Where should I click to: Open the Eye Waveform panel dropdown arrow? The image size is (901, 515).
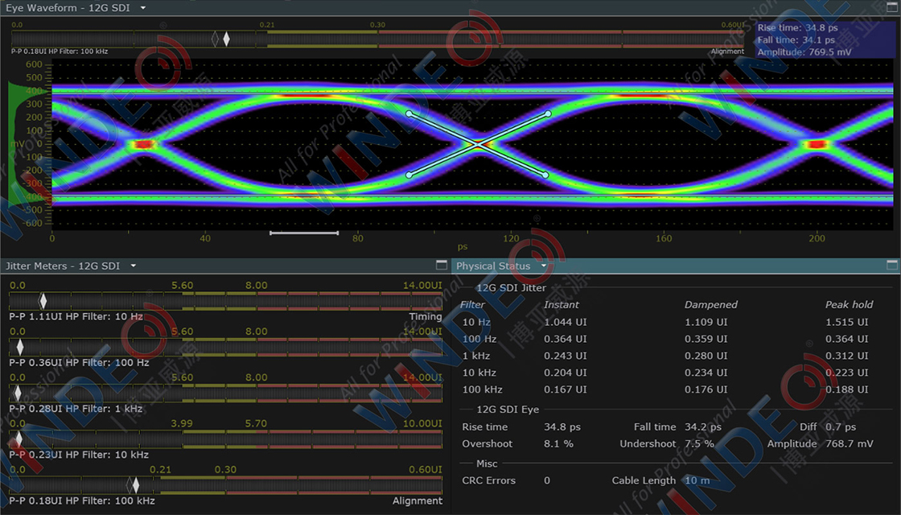click(x=143, y=8)
